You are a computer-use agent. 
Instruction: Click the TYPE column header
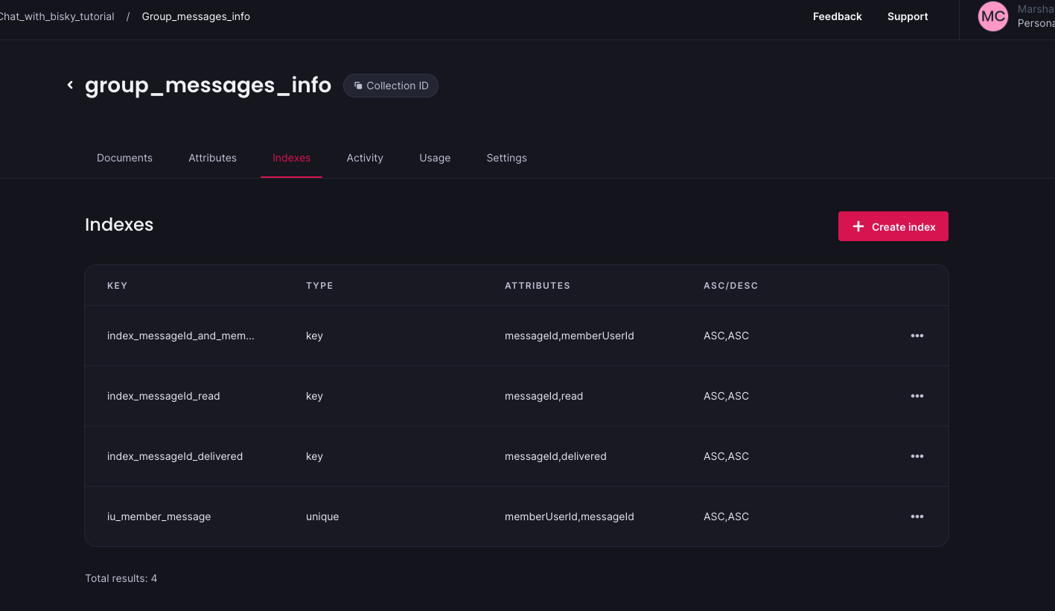(x=319, y=286)
